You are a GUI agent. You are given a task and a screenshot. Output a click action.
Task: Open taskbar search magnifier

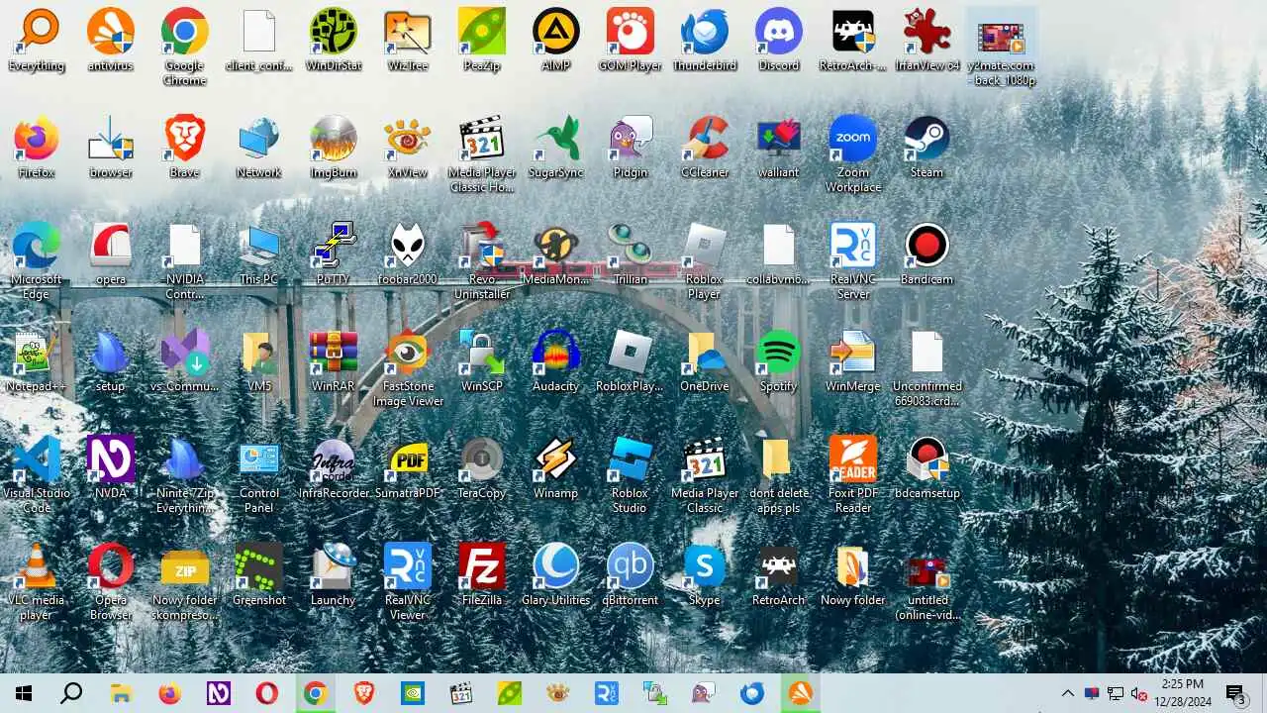[71, 693]
